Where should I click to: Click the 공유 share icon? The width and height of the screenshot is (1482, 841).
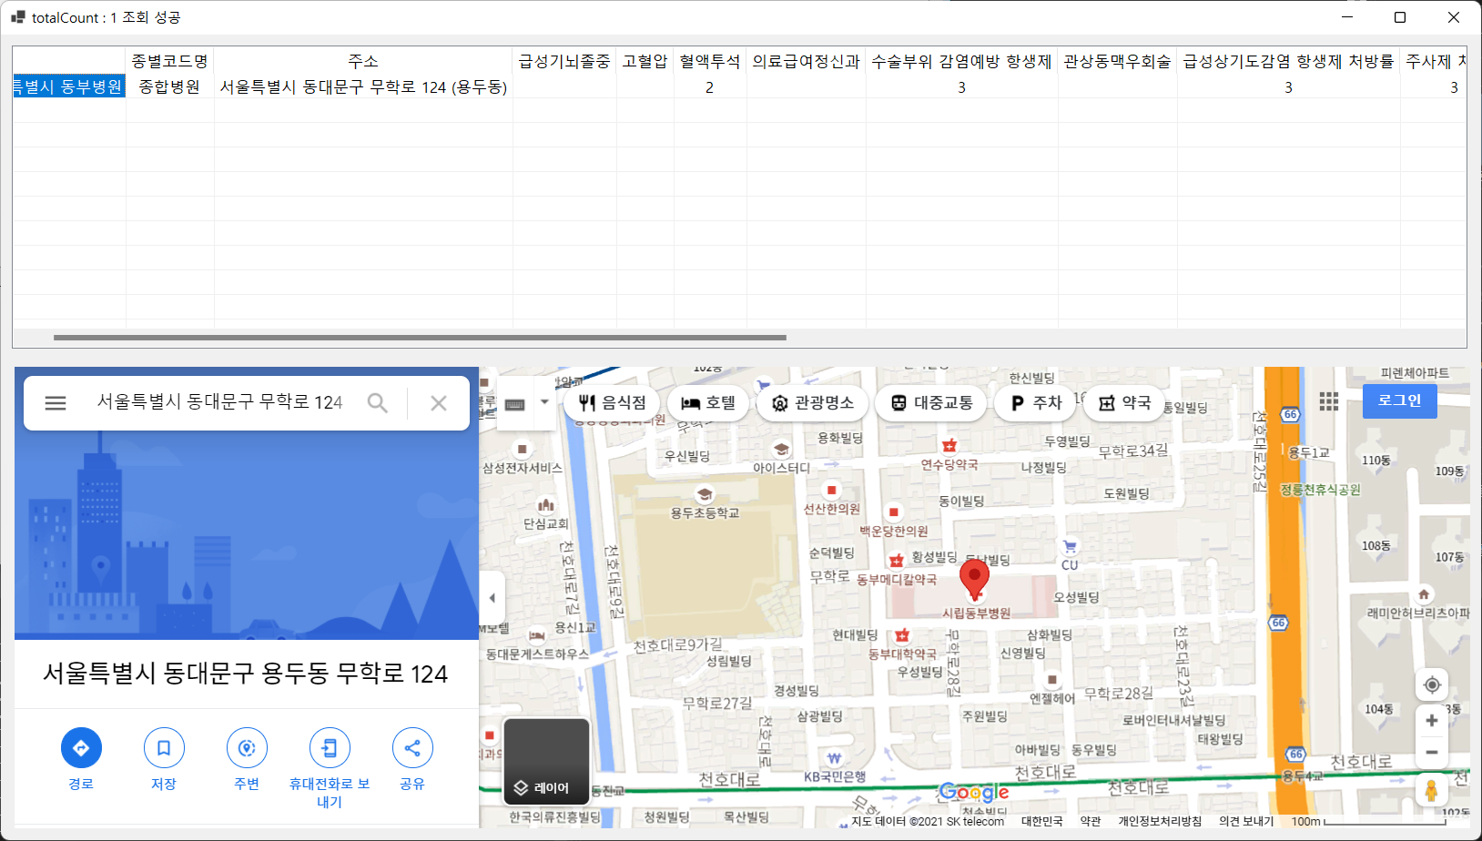click(412, 748)
